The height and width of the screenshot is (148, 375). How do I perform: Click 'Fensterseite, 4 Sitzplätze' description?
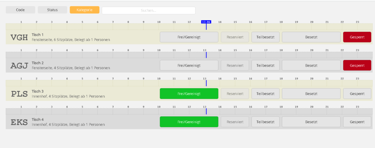click(x=71, y=68)
